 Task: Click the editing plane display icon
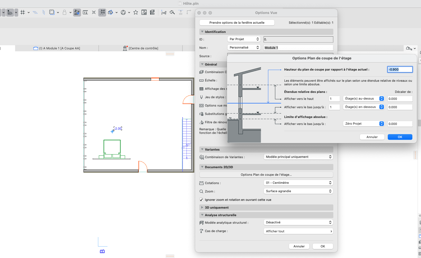(35, 12)
